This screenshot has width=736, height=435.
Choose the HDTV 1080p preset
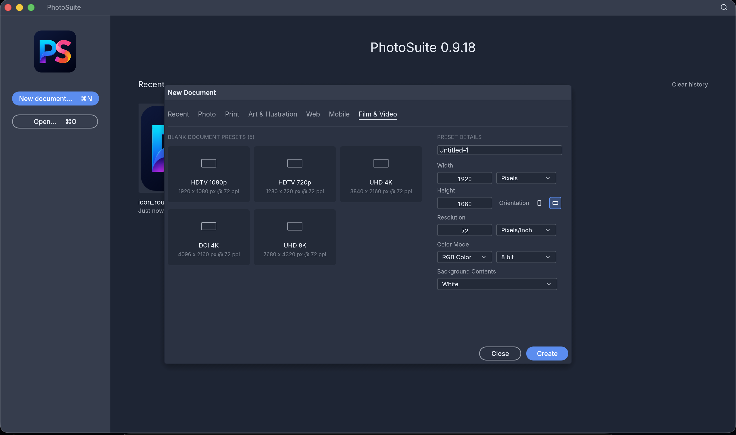209,174
